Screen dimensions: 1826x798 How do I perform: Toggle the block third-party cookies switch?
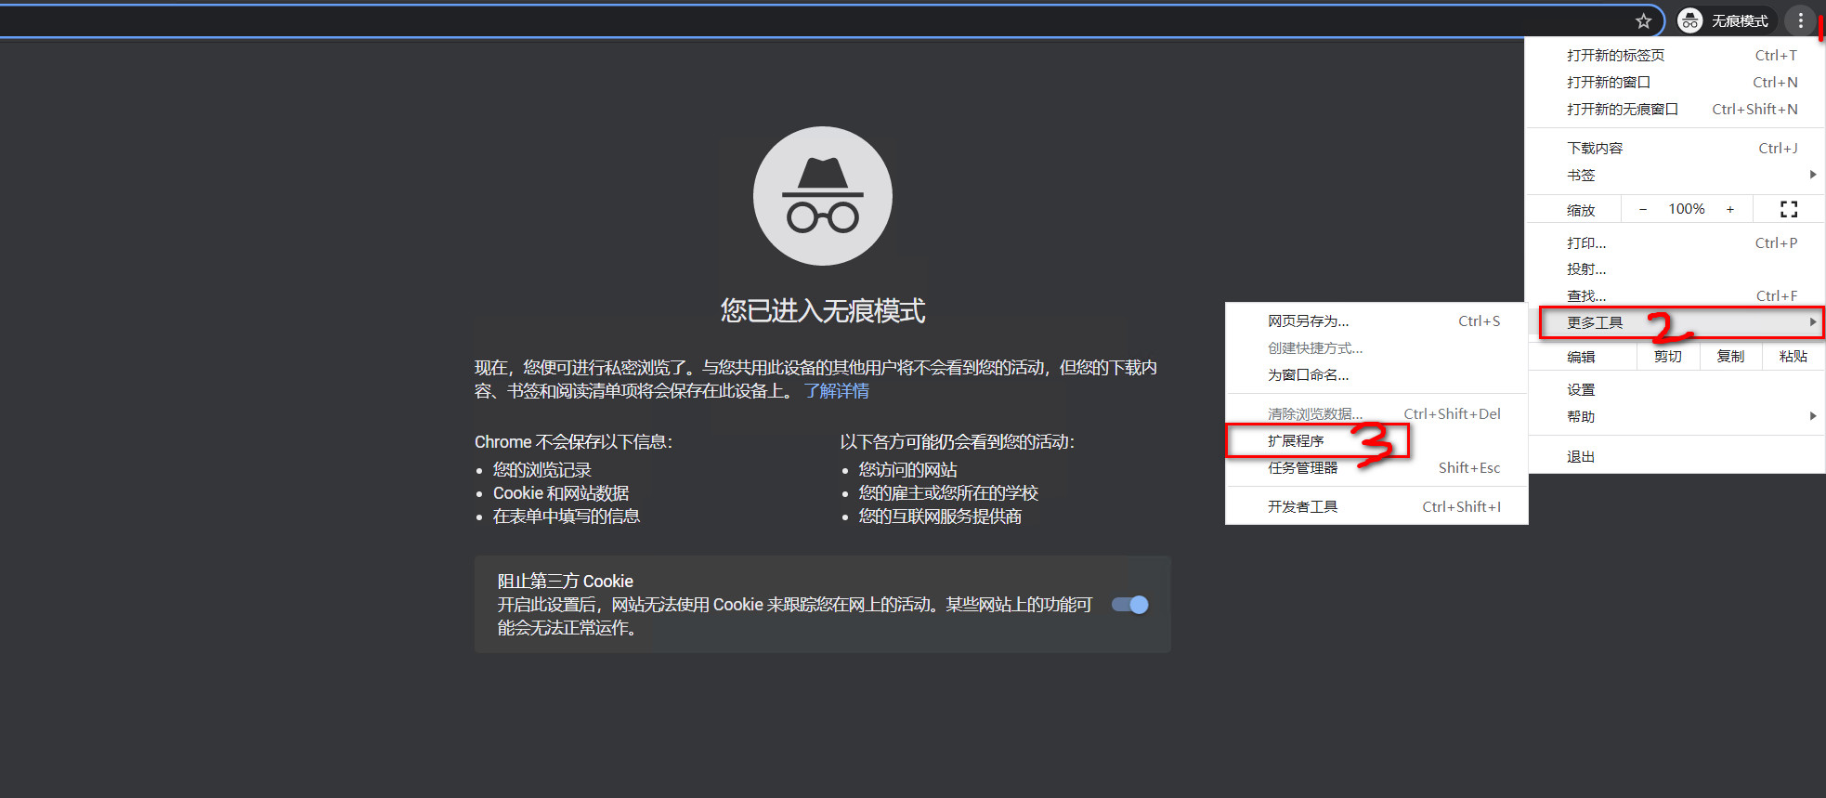coord(1130,605)
